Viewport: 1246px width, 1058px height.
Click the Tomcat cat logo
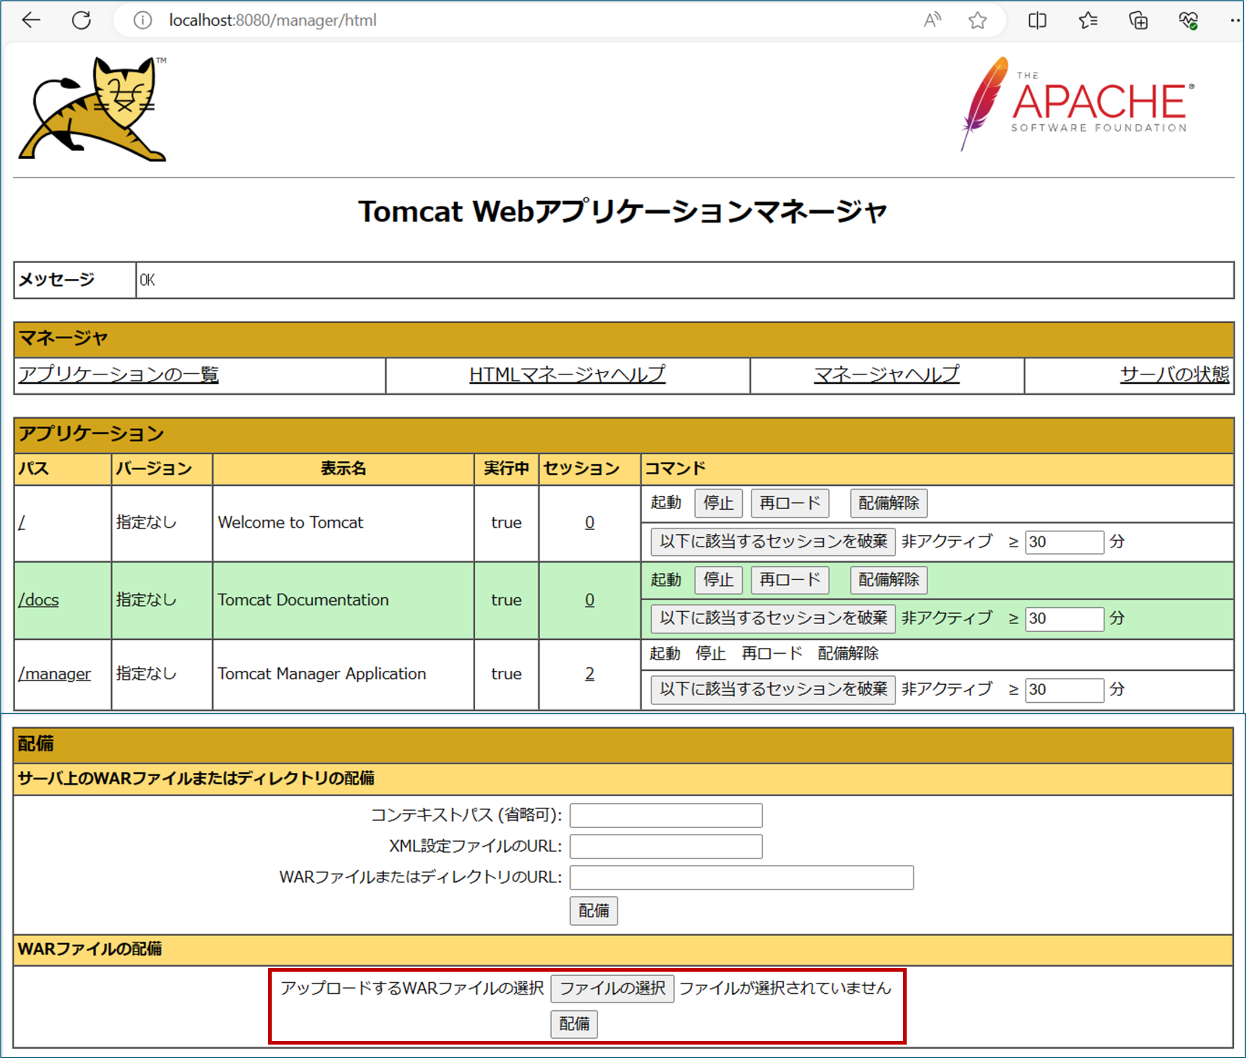pos(93,109)
